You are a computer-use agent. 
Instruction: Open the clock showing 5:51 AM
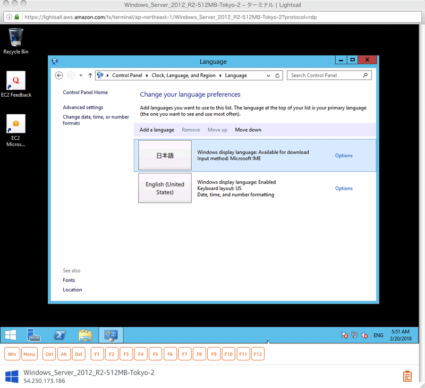[401, 335]
